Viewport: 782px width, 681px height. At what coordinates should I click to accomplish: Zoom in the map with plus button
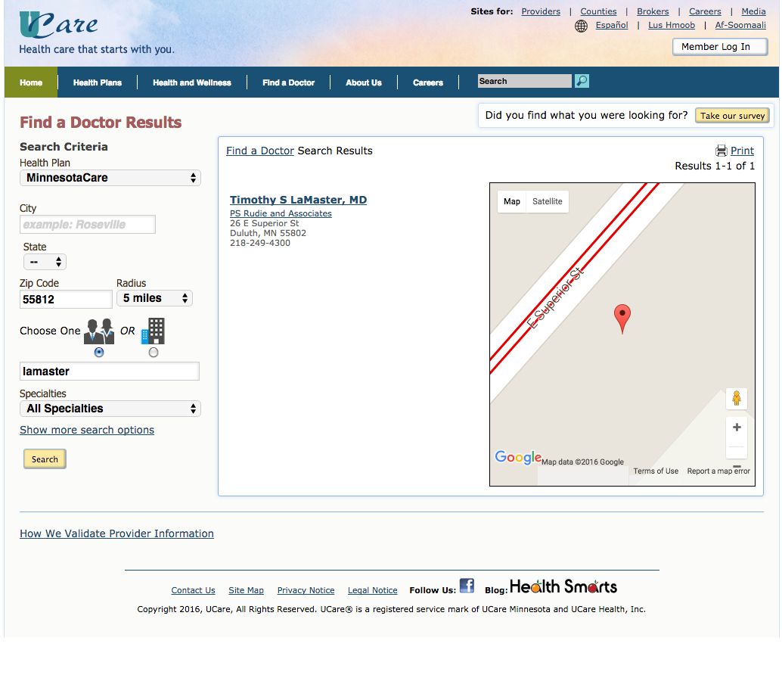pos(737,427)
